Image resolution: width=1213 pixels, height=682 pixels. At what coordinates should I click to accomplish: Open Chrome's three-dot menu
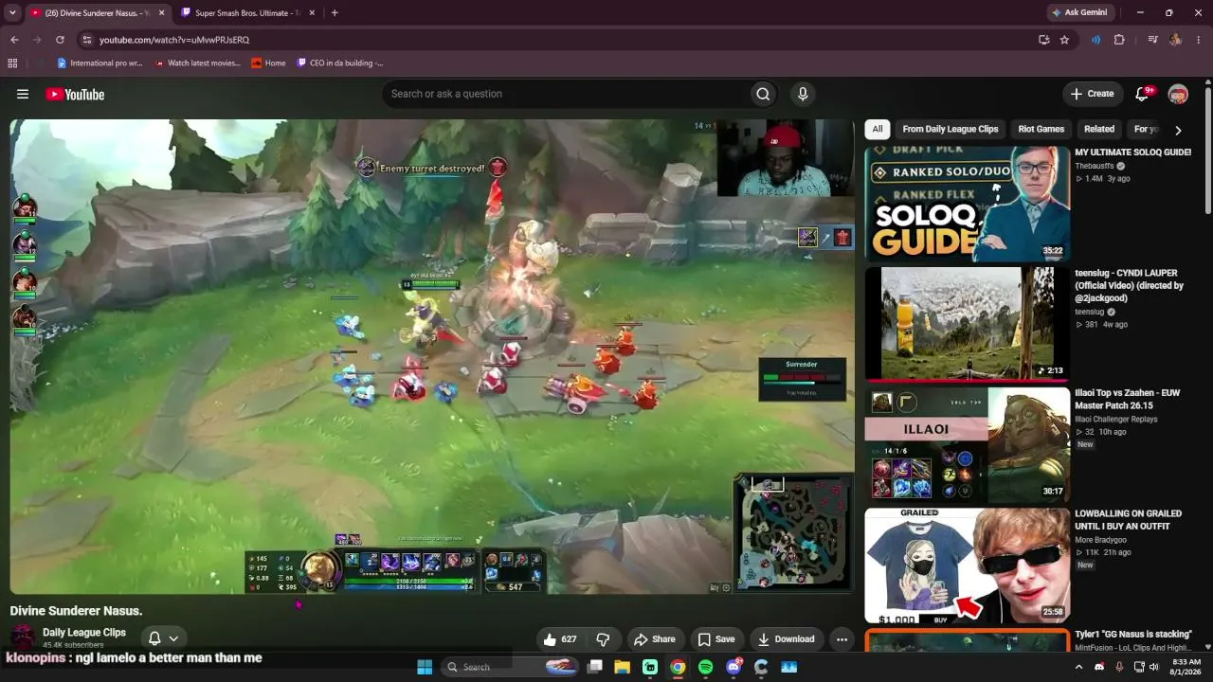[x=1199, y=40]
